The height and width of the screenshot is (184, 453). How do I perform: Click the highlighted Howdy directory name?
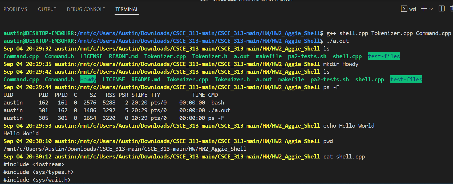click(x=88, y=80)
